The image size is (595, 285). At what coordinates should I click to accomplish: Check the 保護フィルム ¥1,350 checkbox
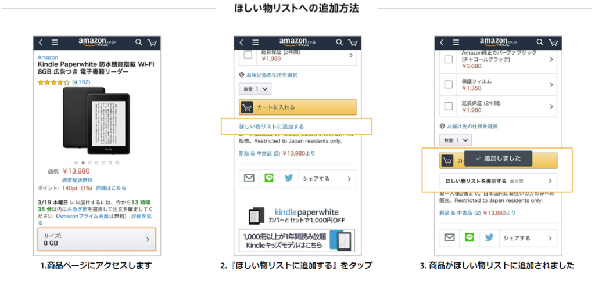tap(449, 85)
